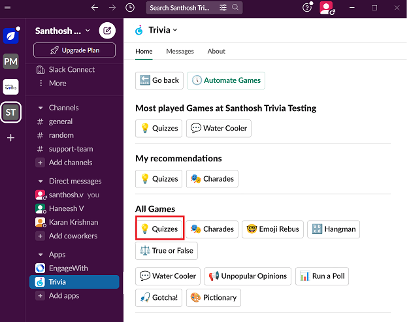Start Charades under My recommendations

click(212, 179)
